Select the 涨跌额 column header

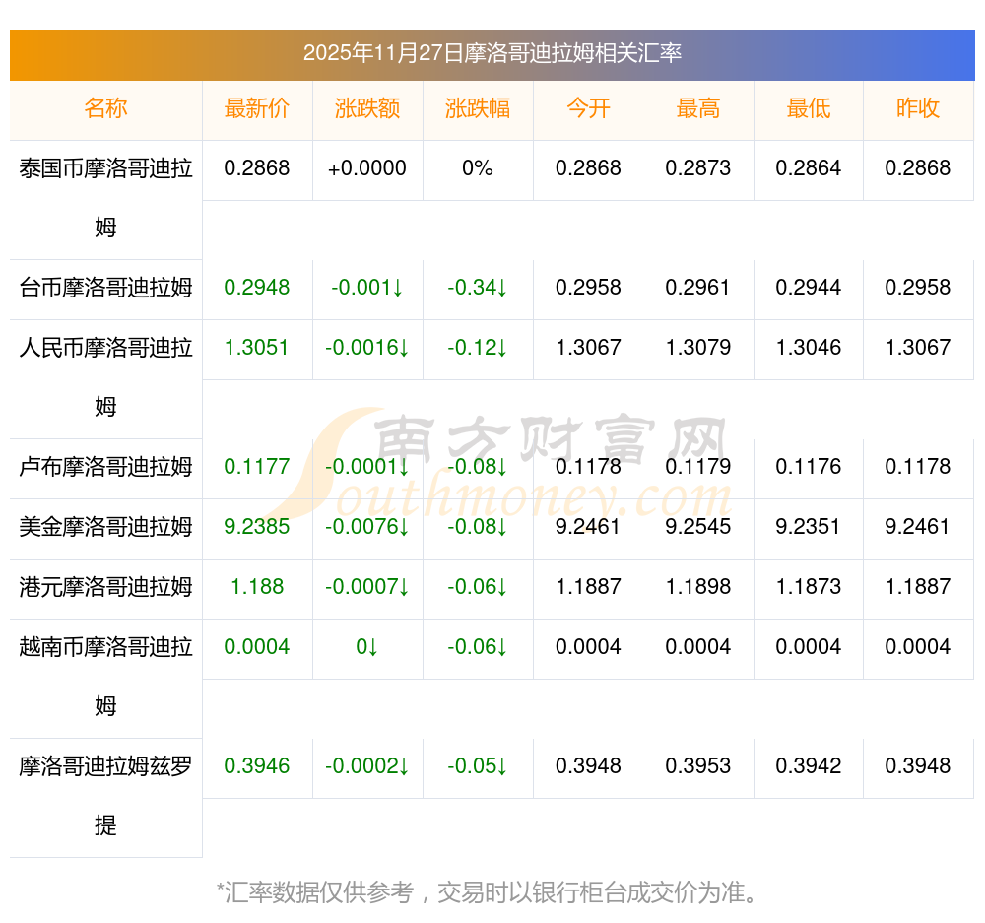367,109
